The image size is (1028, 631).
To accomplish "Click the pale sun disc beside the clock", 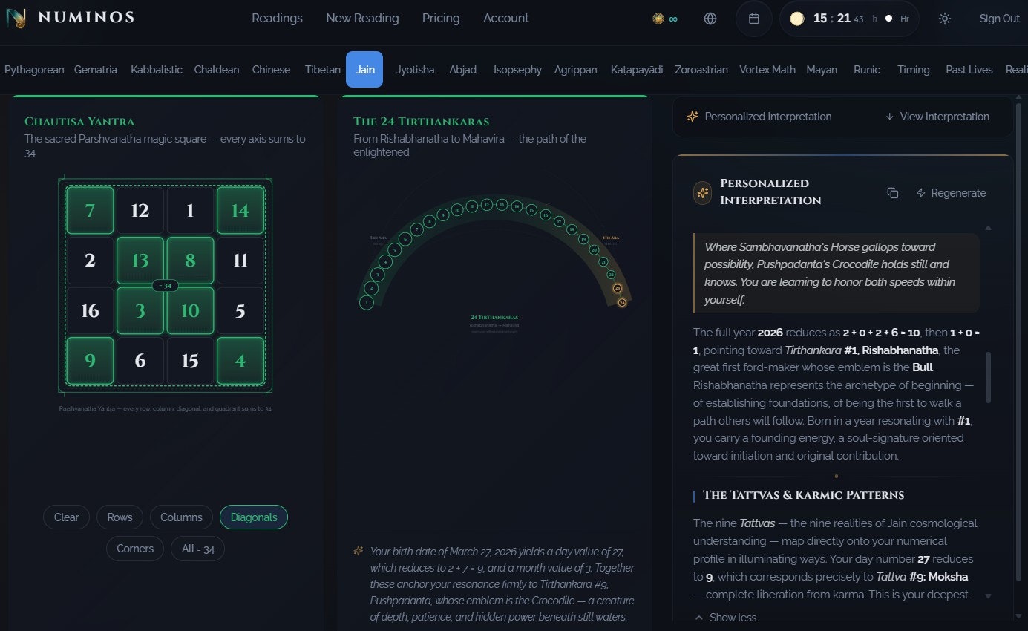I will point(797,19).
